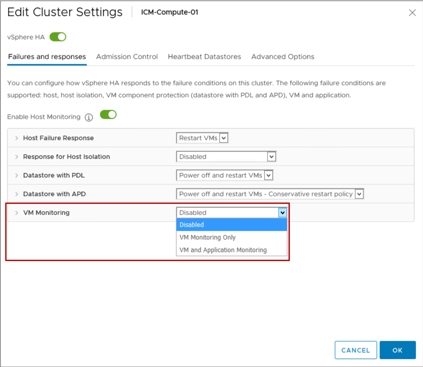The width and height of the screenshot is (423, 367).
Task: Open the Datastore with PDL dropdown
Action: click(224, 175)
